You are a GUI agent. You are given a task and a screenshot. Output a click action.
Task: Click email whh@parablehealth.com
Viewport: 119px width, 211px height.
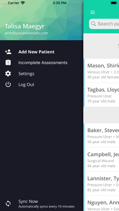(x=26, y=33)
